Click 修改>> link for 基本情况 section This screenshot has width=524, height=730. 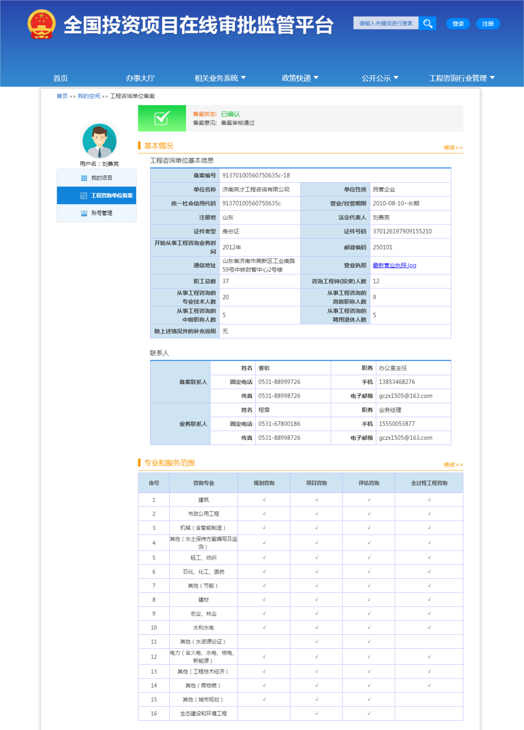pyautogui.click(x=453, y=148)
